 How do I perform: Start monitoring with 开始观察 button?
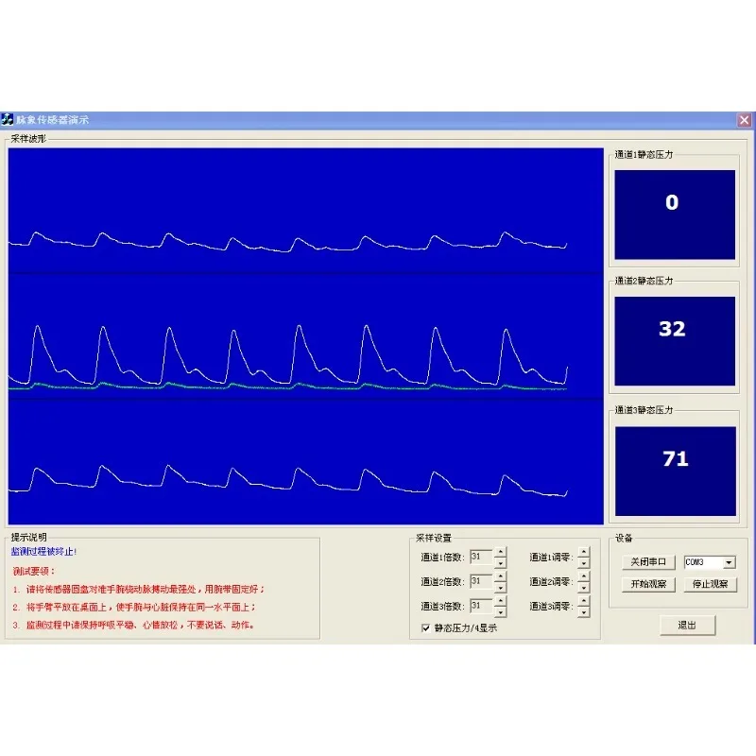[x=648, y=584]
